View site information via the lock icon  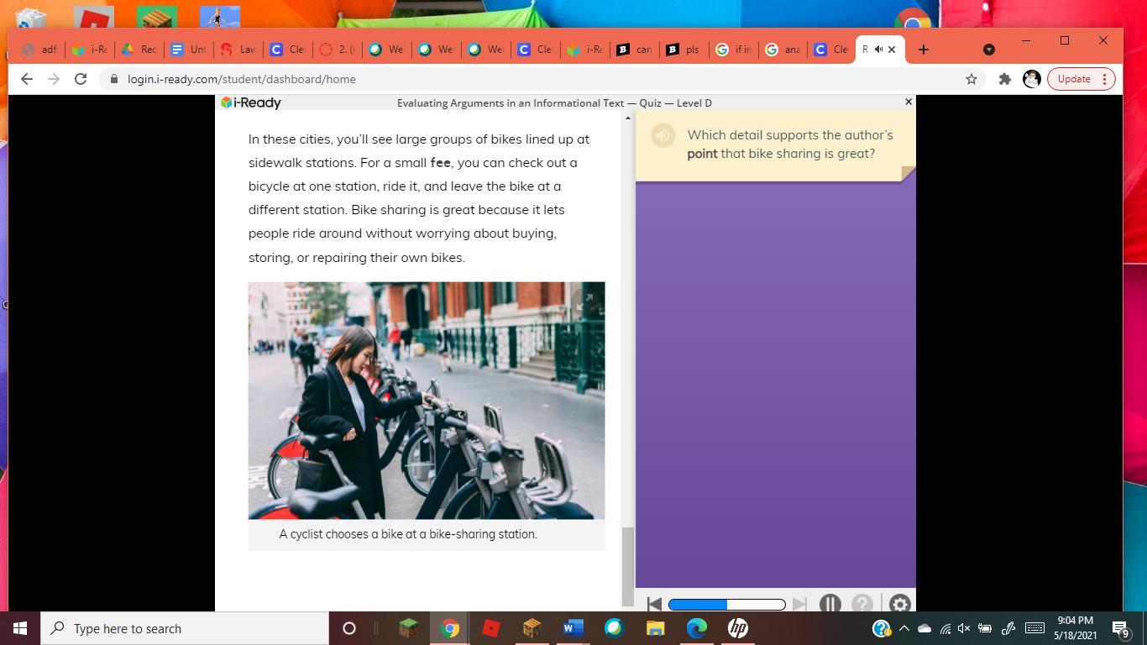(113, 79)
